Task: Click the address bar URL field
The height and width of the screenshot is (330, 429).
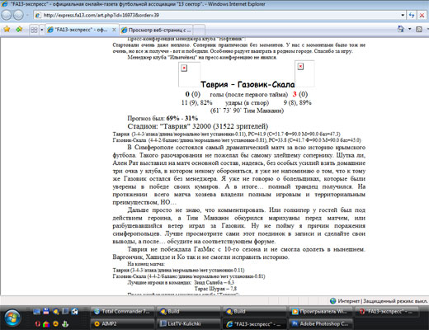Action: pyautogui.click(x=217, y=15)
